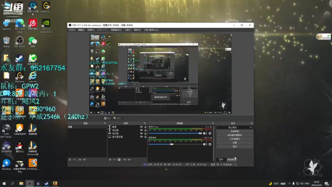
Task: Open the Bandizip desktop shortcut
Action: click(6, 165)
